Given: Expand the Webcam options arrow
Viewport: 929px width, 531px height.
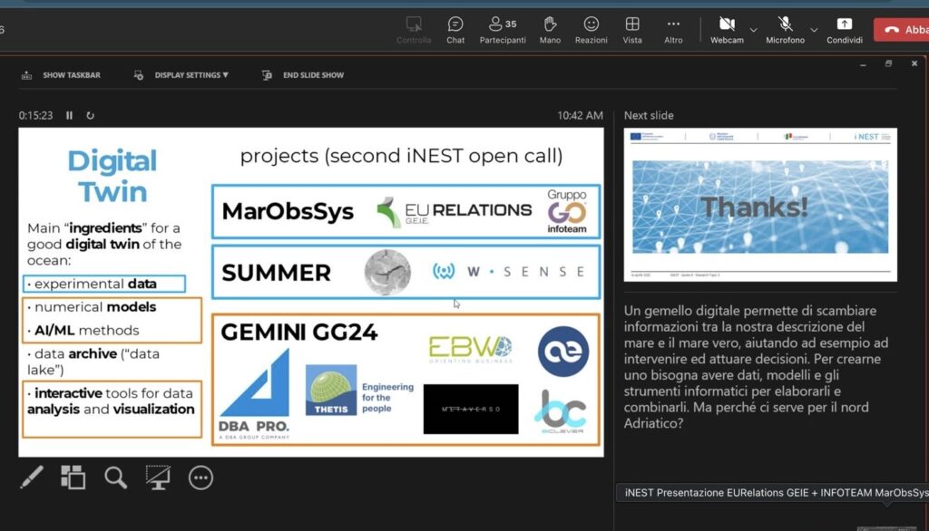Looking at the screenshot, I should pos(754,30).
